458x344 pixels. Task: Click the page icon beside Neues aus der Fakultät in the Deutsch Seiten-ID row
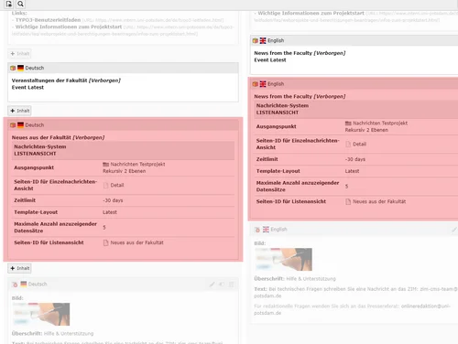[x=105, y=242]
